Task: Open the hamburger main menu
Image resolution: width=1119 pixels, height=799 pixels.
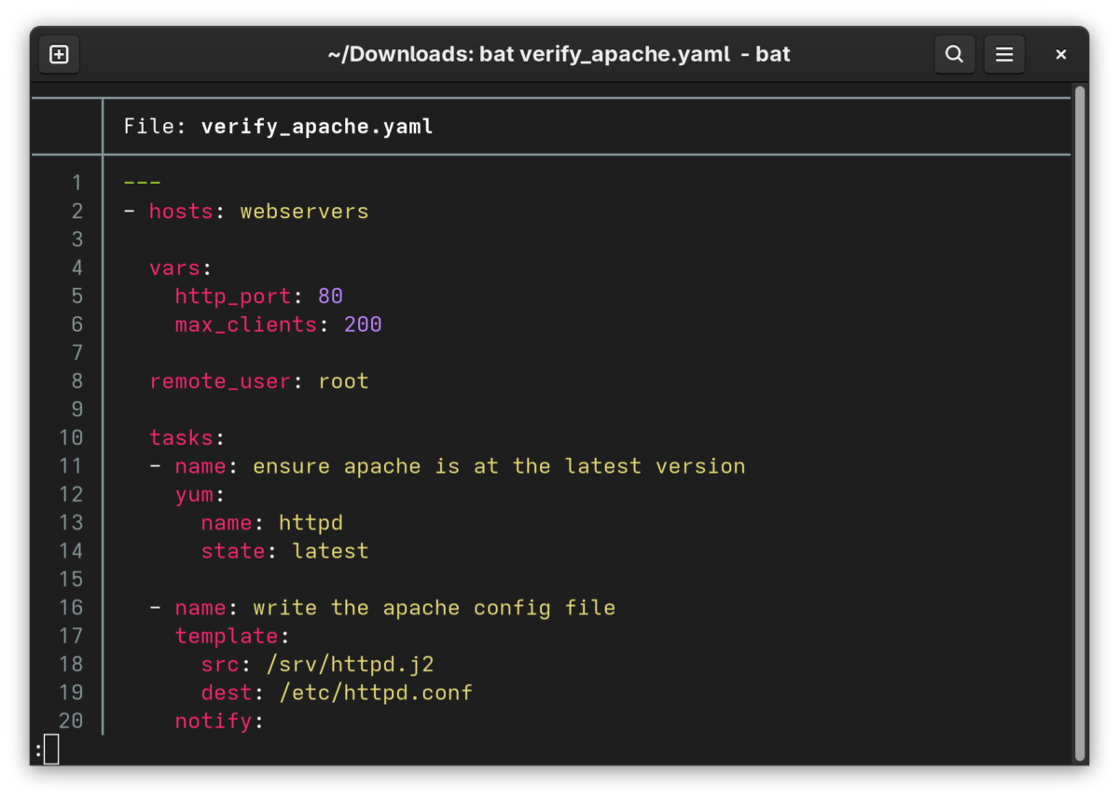Action: [1004, 54]
